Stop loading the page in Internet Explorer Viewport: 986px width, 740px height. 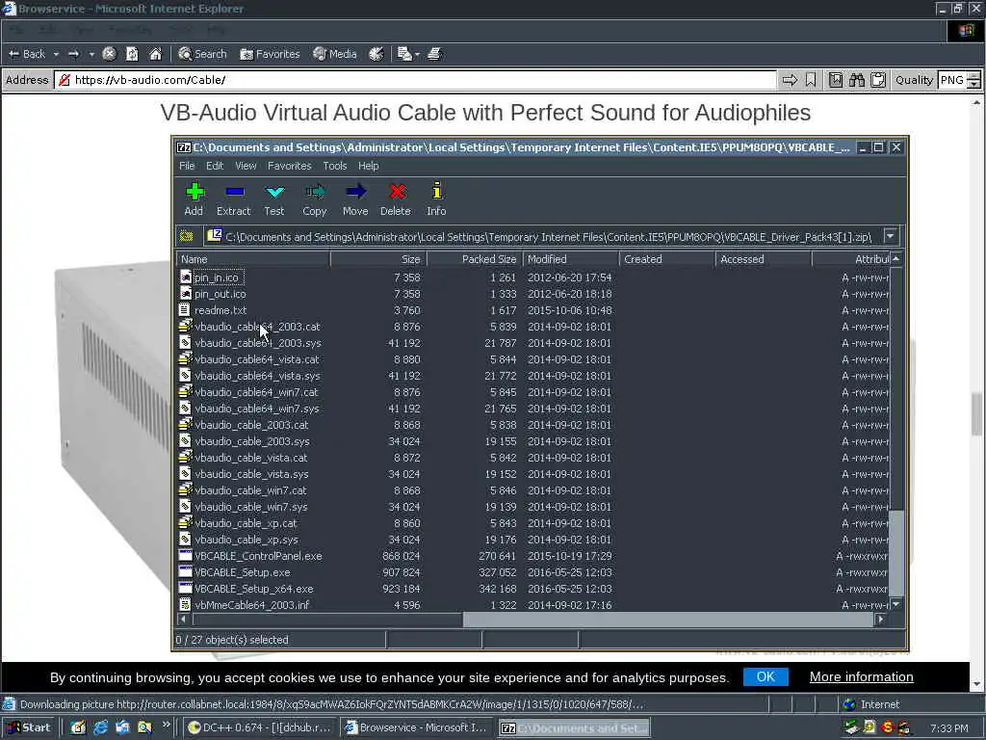point(110,54)
